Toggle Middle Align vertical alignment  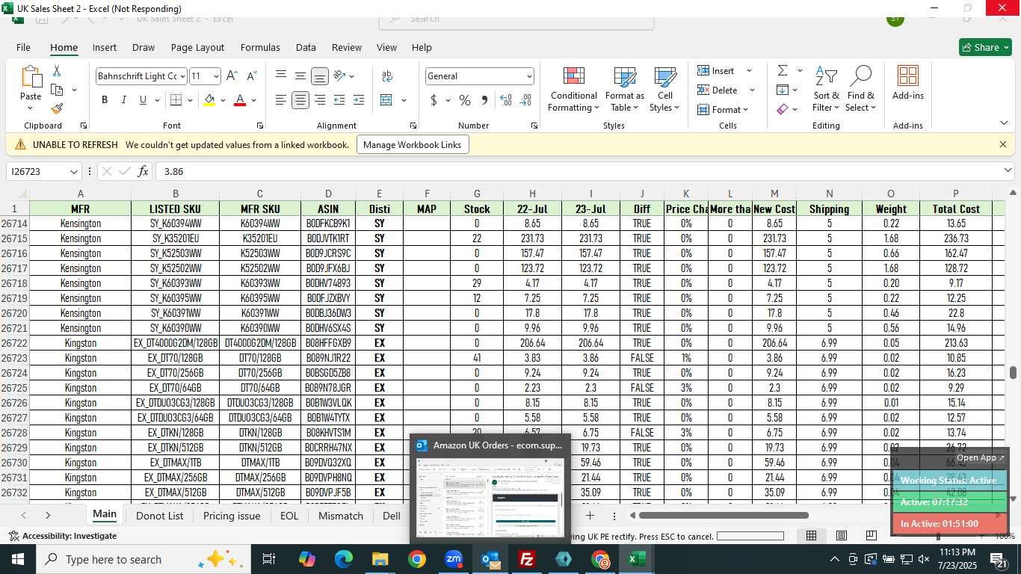[300, 75]
